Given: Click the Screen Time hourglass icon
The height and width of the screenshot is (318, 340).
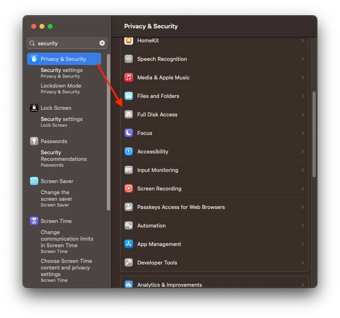Looking at the screenshot, I should pyautogui.click(x=34, y=221).
